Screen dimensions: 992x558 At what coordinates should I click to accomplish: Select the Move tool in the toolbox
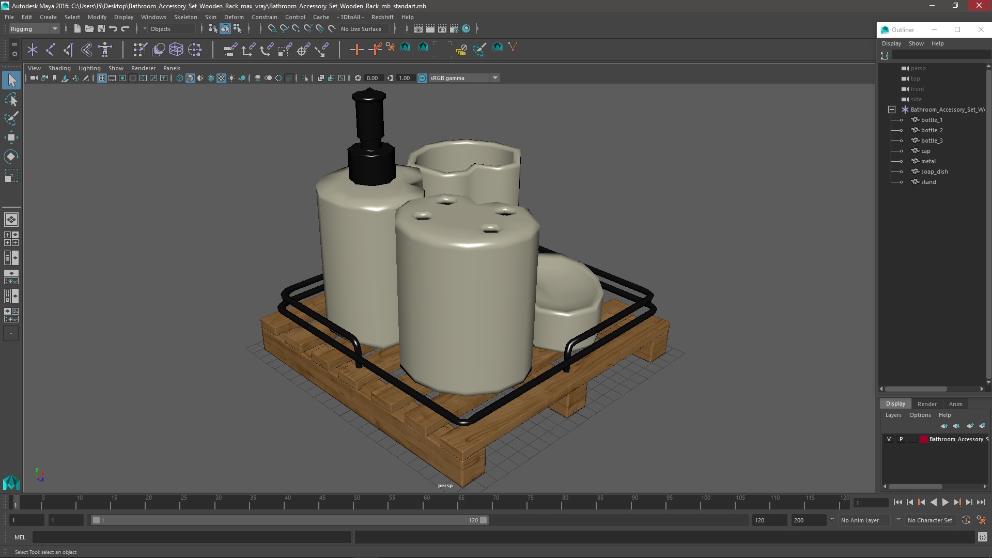11,137
